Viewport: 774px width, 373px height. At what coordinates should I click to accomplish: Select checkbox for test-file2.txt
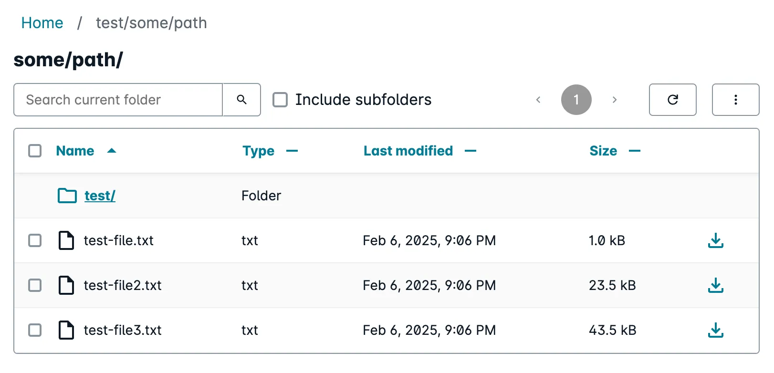(x=35, y=285)
